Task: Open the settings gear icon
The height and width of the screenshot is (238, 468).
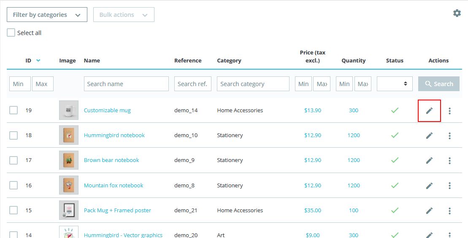Action: coord(457,13)
